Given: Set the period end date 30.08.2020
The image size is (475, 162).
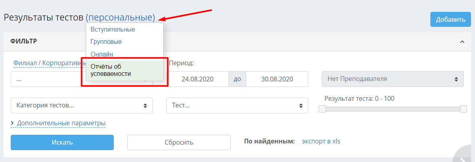Looking at the screenshot, I should 277,79.
